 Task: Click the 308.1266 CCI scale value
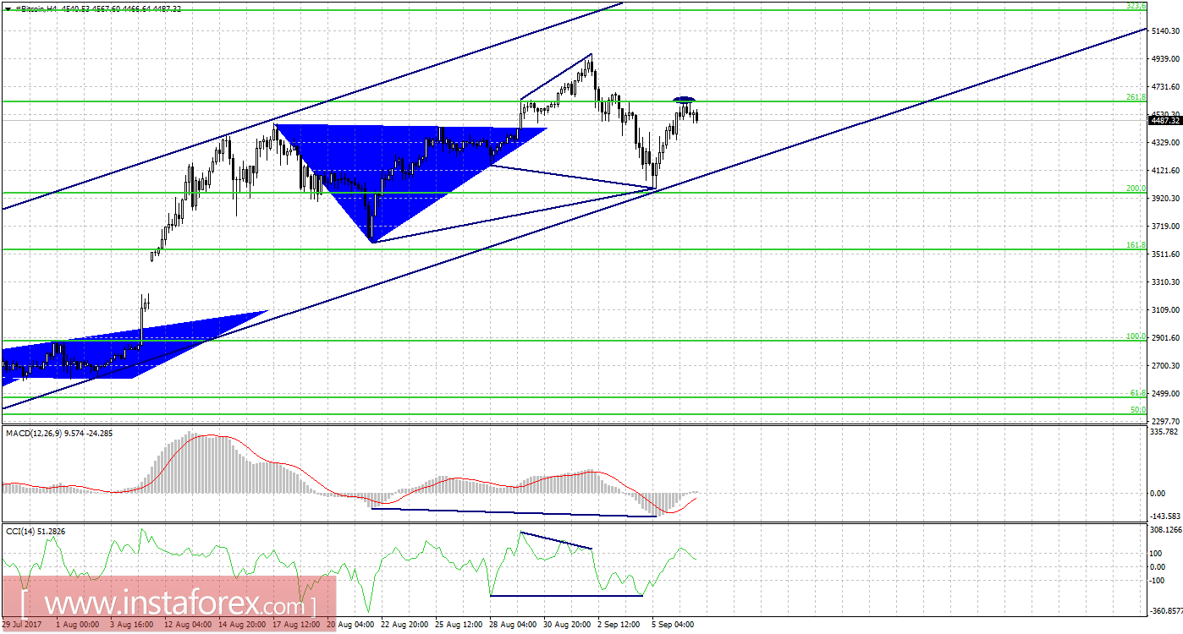(x=1164, y=530)
